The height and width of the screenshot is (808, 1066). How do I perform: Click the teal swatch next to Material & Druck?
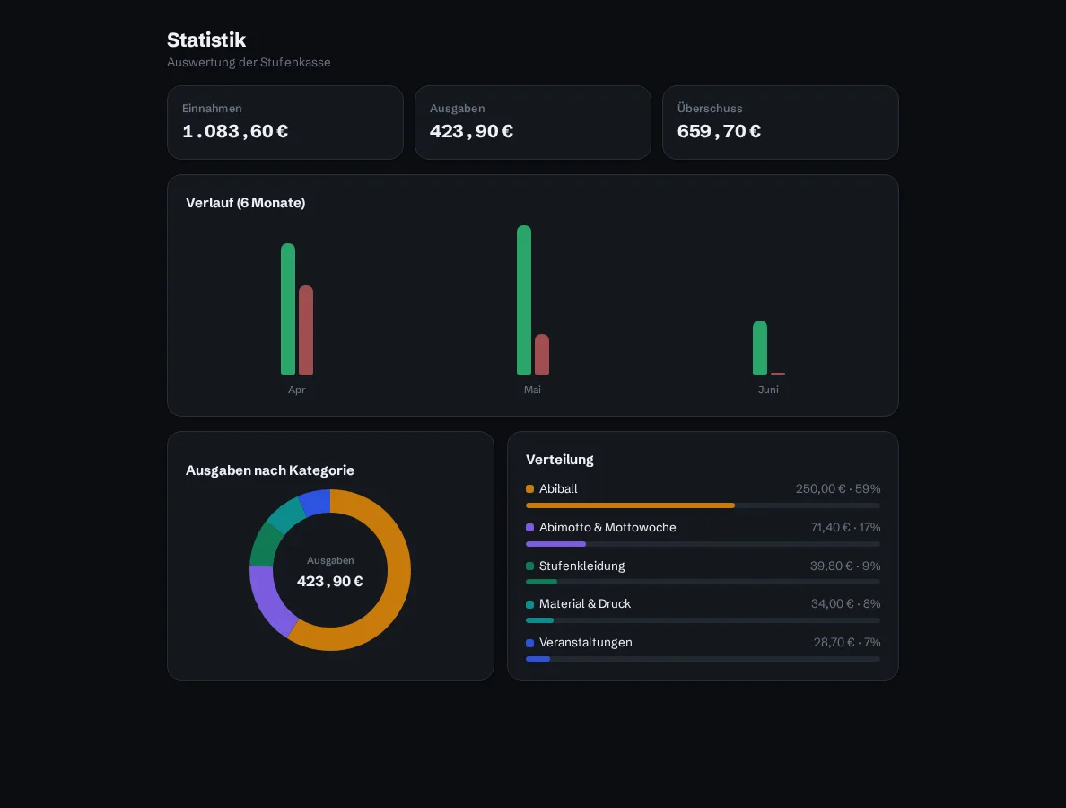point(529,604)
